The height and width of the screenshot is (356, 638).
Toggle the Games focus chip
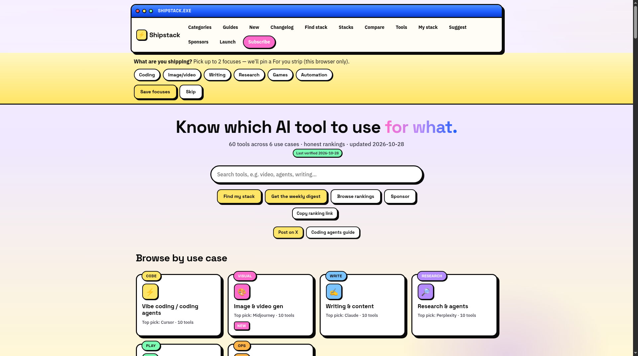(x=280, y=75)
